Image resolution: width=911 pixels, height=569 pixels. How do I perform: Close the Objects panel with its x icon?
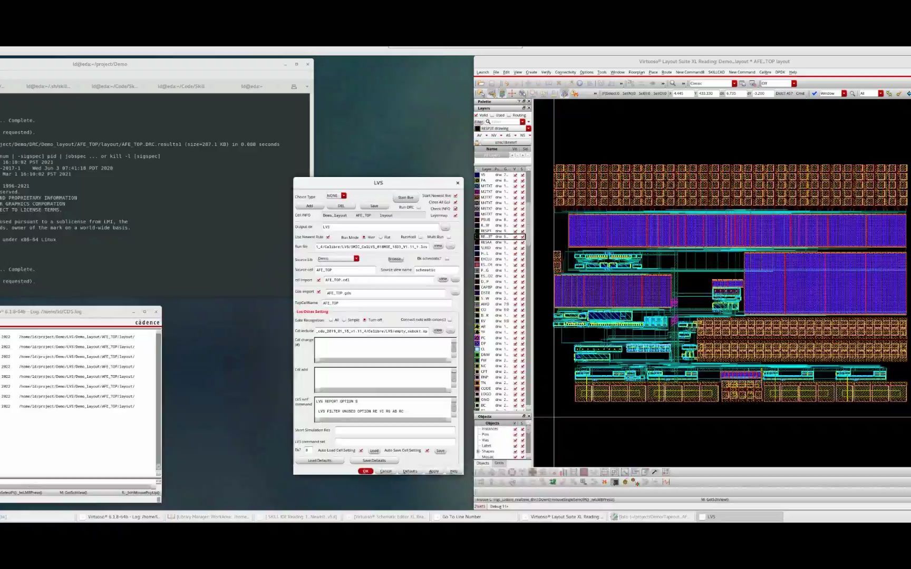[x=529, y=416]
